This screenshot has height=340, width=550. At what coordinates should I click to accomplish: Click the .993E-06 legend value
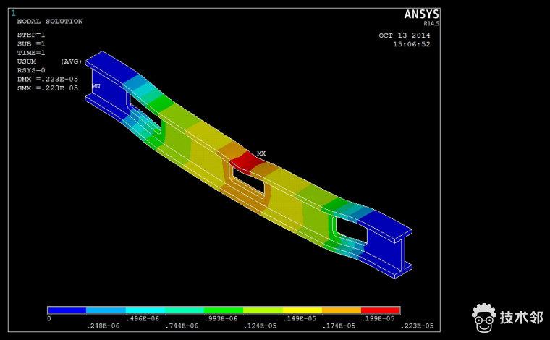click(x=223, y=318)
